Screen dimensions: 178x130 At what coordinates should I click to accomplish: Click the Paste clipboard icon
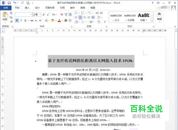point(5,15)
